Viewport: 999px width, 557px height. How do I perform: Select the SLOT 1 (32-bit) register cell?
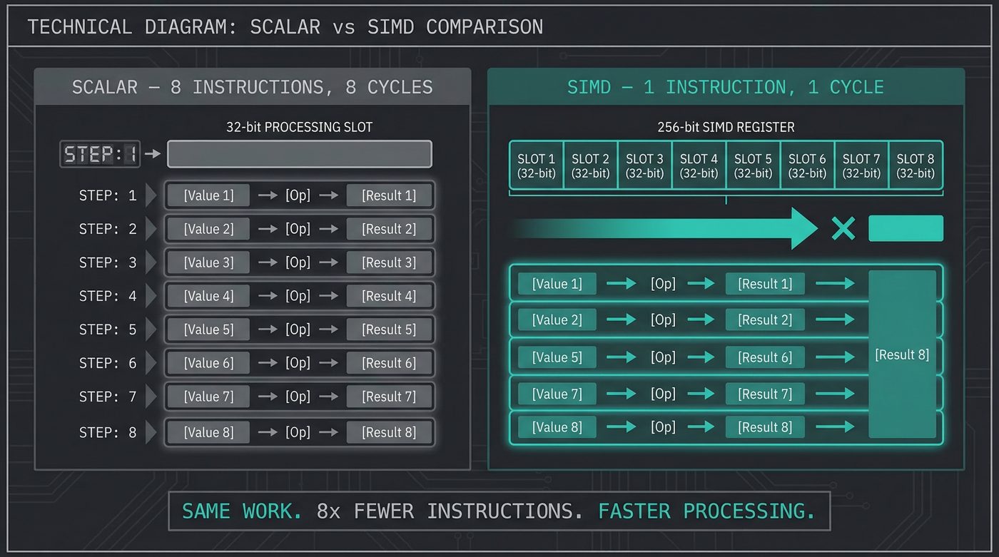click(536, 165)
